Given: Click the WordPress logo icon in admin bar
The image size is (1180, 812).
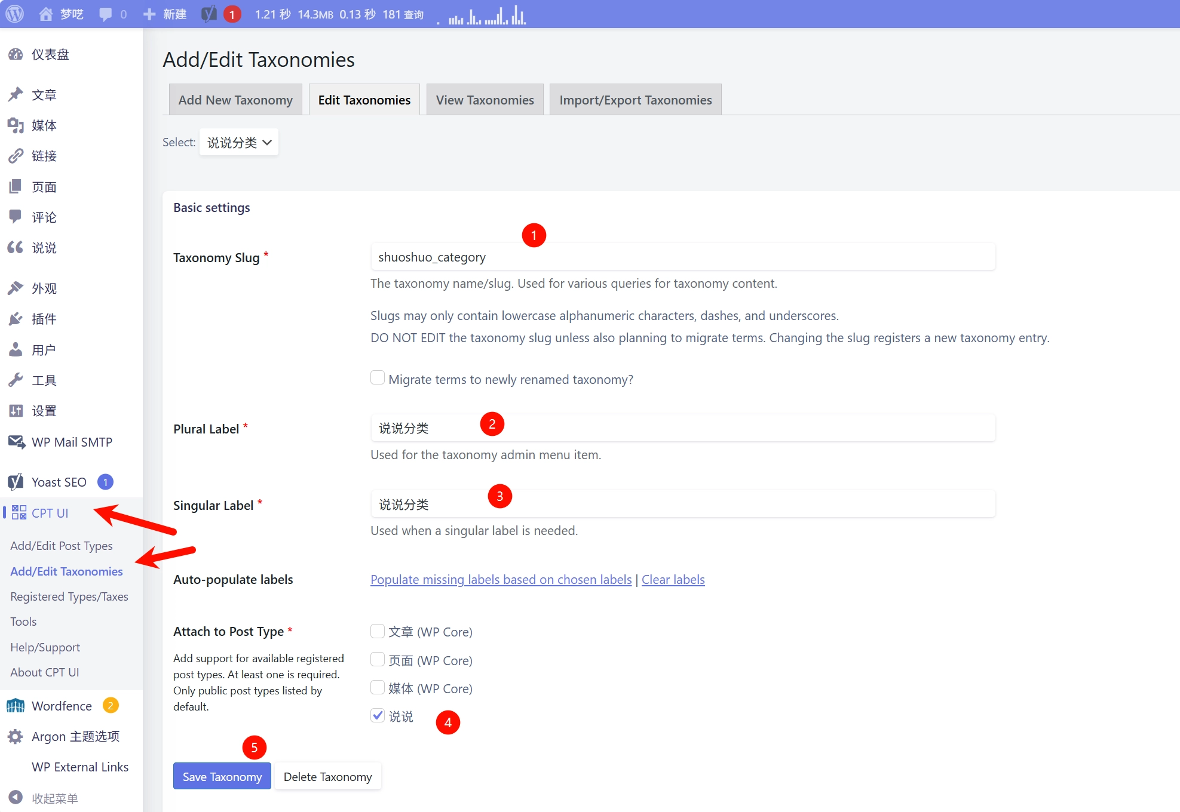Looking at the screenshot, I should pos(14,14).
